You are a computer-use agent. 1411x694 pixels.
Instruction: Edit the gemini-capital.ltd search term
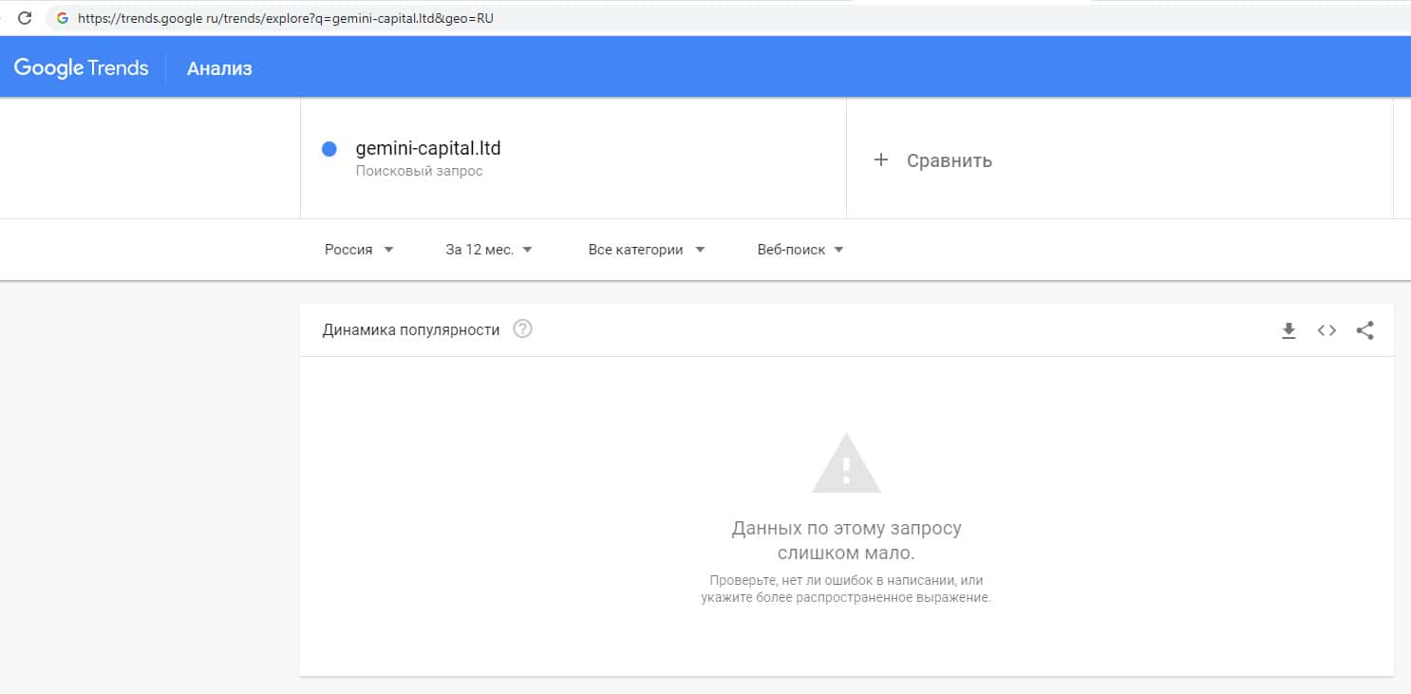point(428,148)
